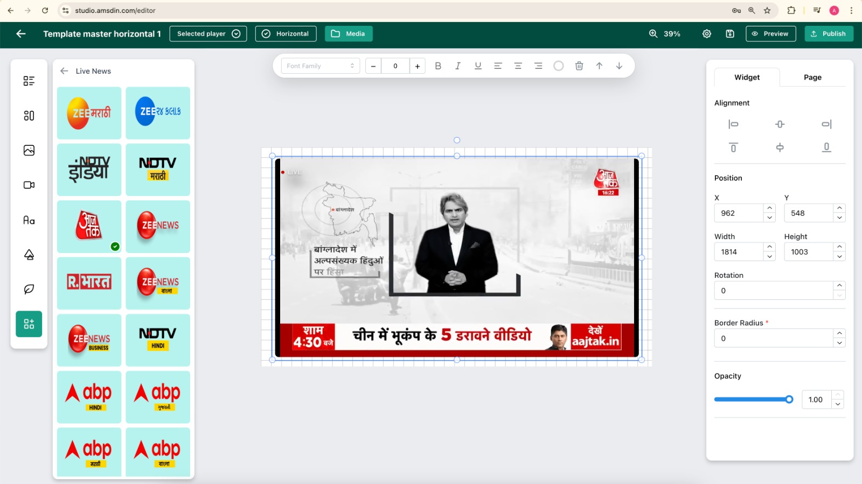Click the font size value field
Viewport: 862px width, 484px height.
click(x=395, y=66)
